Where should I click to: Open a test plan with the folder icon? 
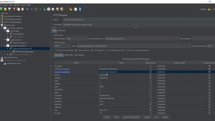coord(5,9)
